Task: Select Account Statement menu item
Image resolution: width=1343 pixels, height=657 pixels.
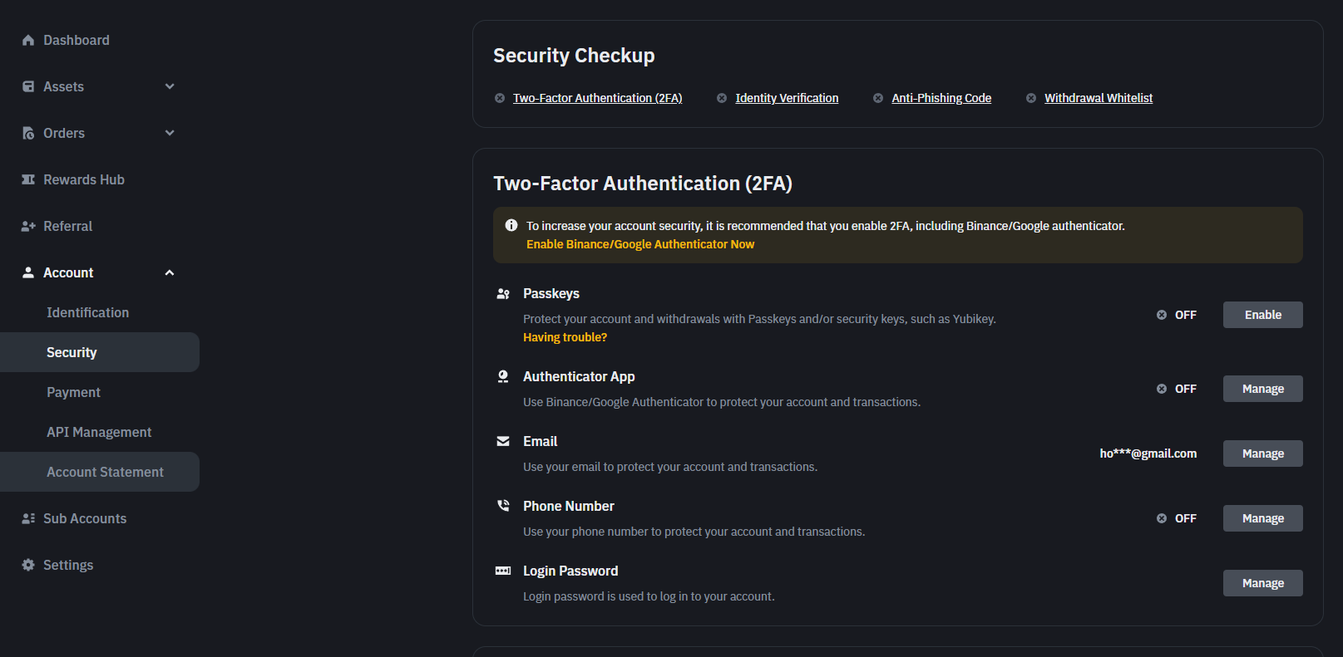Action: (x=100, y=472)
